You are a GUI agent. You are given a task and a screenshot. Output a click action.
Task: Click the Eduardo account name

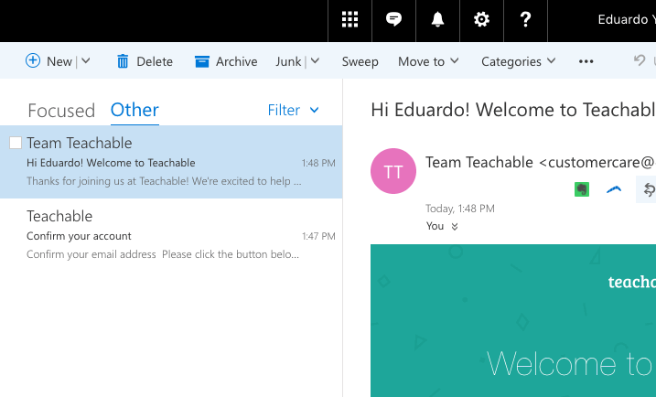tap(627, 19)
